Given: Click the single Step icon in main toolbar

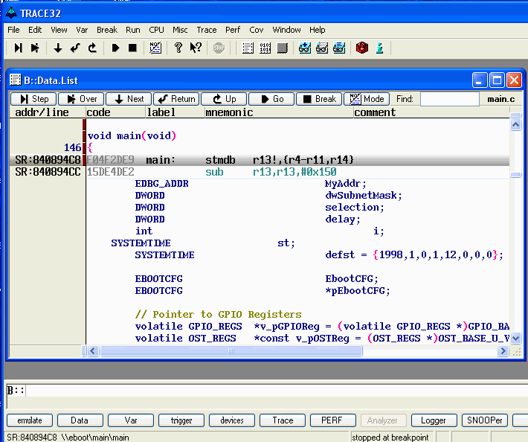Looking at the screenshot, I should click(18, 48).
